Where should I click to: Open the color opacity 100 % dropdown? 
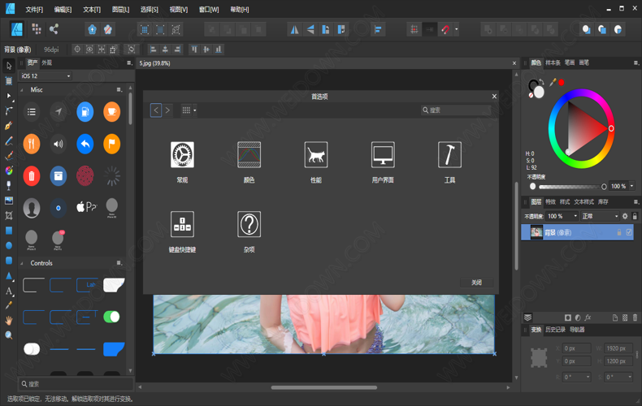(631, 186)
